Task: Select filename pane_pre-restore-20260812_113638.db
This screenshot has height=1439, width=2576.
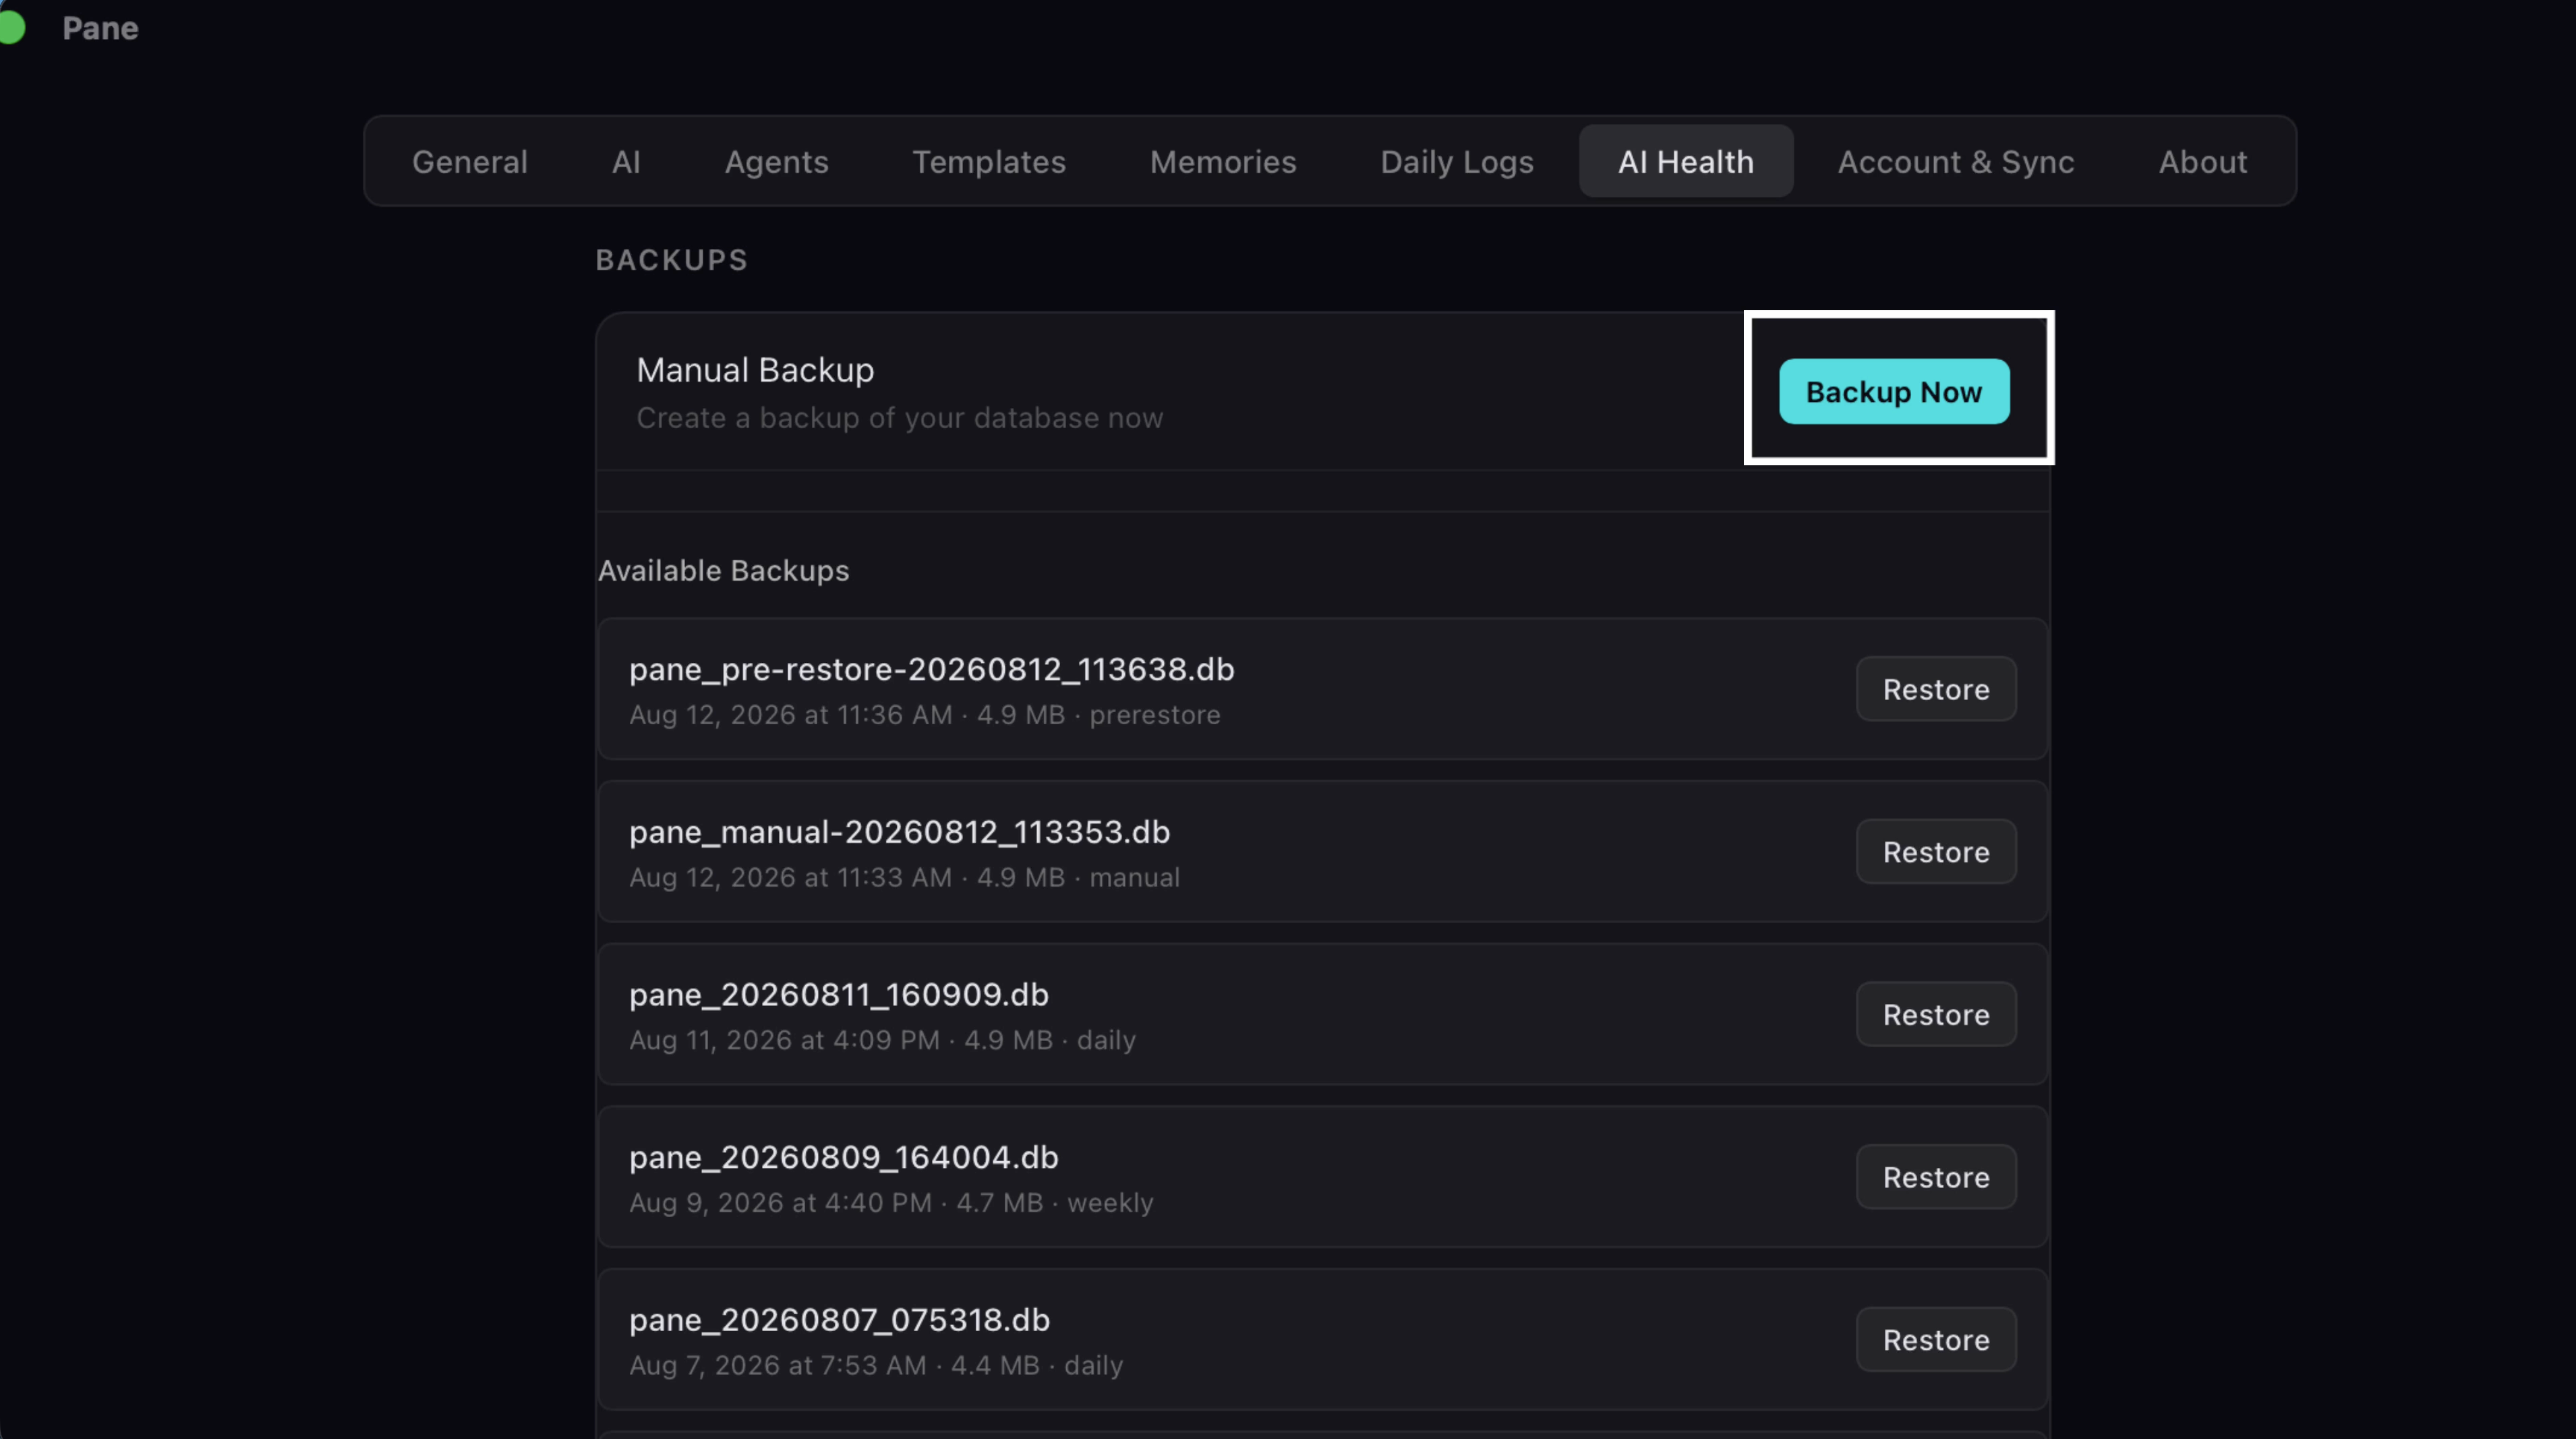Action: (931, 669)
